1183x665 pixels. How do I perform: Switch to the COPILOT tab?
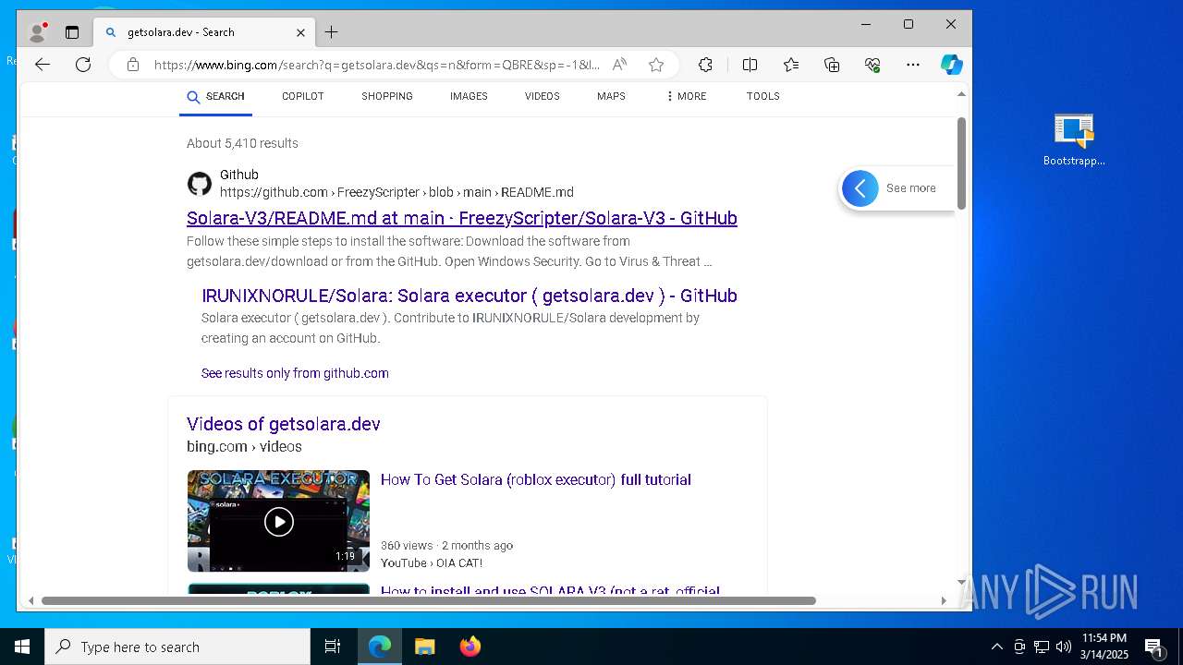(303, 96)
